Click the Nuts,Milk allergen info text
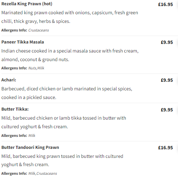Image resolution: width=178 pixels, height=177 pixels. click(36, 68)
